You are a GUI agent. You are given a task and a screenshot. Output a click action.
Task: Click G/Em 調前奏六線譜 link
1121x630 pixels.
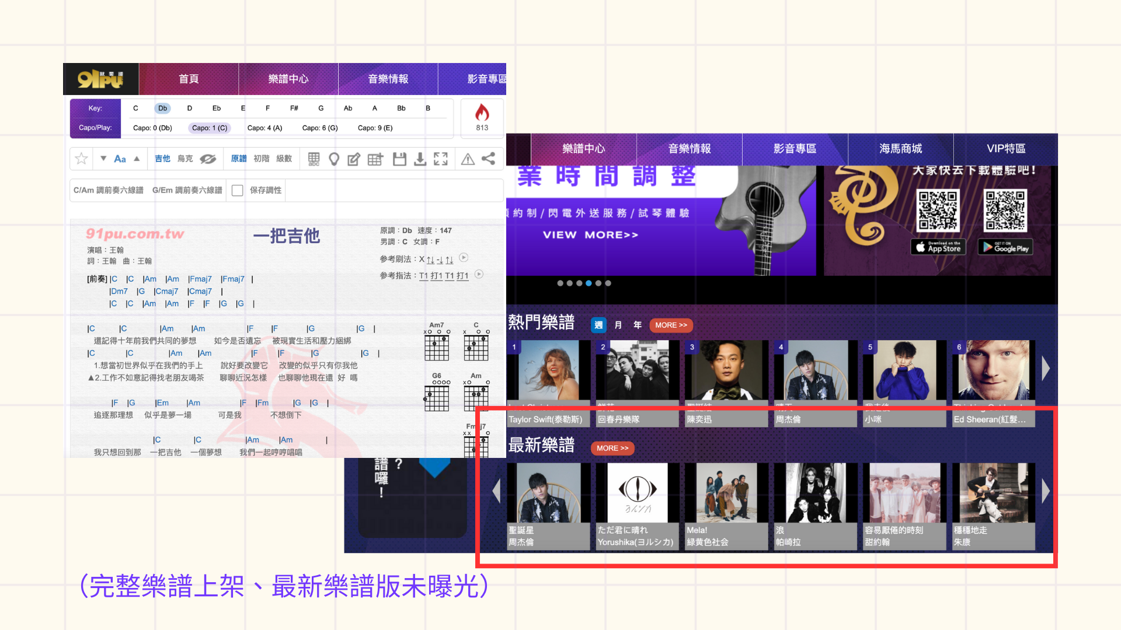click(187, 190)
